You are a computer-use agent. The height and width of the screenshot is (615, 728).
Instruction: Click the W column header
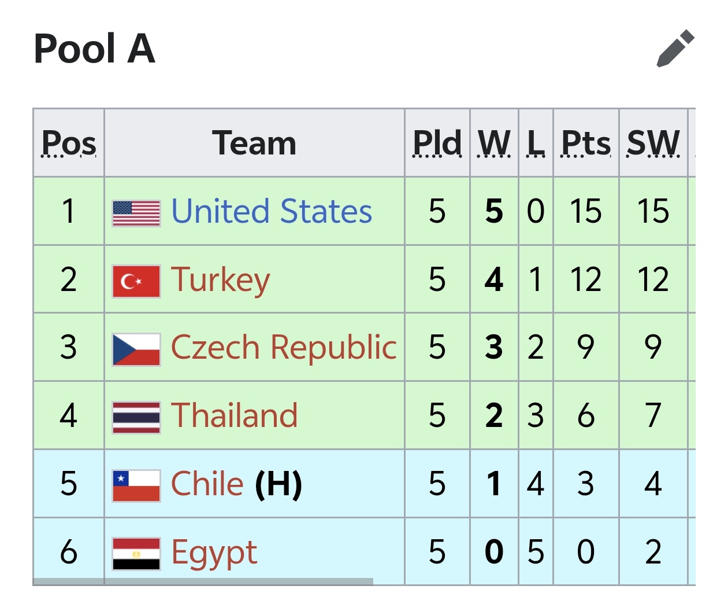pos(494,143)
